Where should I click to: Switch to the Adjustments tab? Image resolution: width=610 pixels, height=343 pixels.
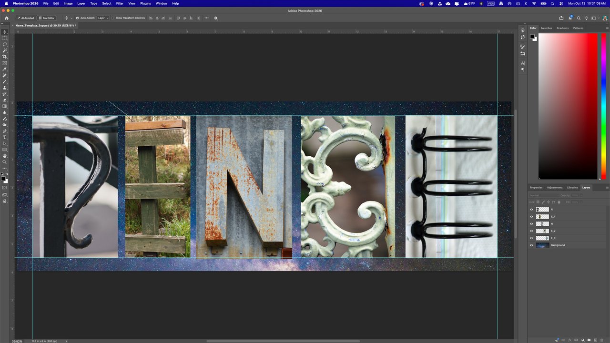tap(555, 188)
